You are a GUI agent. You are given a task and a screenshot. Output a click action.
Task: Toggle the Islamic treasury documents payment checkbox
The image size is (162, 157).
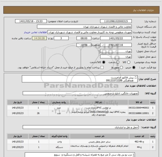(x=102, y=68)
